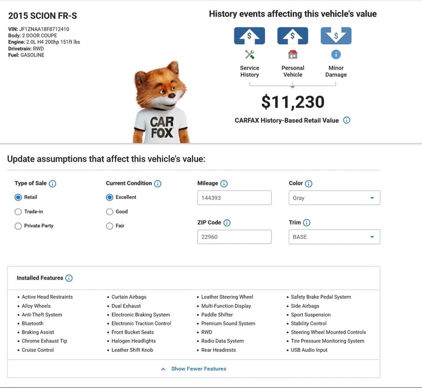The height and width of the screenshot is (388, 422).
Task: Open the Trim dropdown showing BASE
Action: [x=335, y=237]
